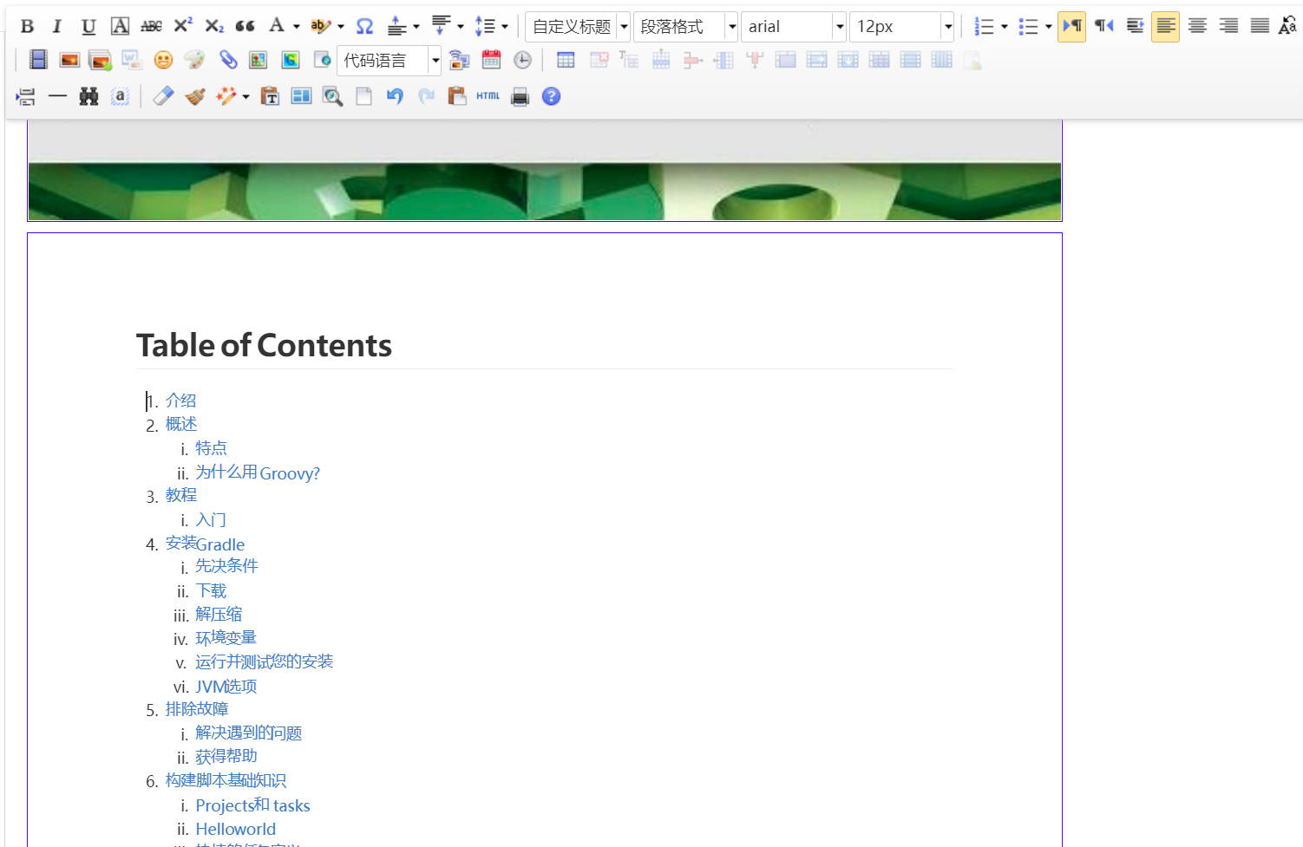
Task: Insert special character with Omega icon
Action: pos(365,26)
